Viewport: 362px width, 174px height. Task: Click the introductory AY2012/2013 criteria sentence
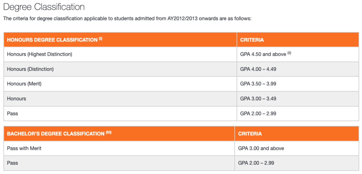pyautogui.click(x=127, y=18)
